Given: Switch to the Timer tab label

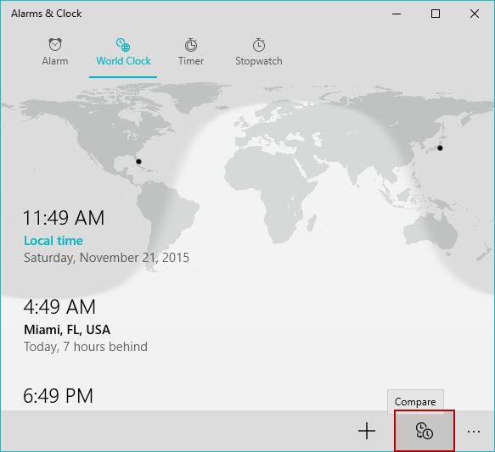Looking at the screenshot, I should 191,61.
